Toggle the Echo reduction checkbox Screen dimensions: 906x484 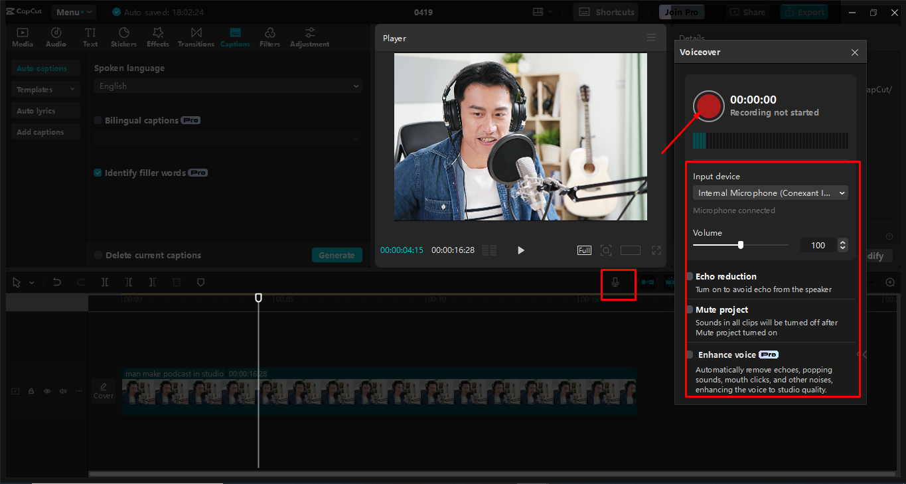pos(690,276)
